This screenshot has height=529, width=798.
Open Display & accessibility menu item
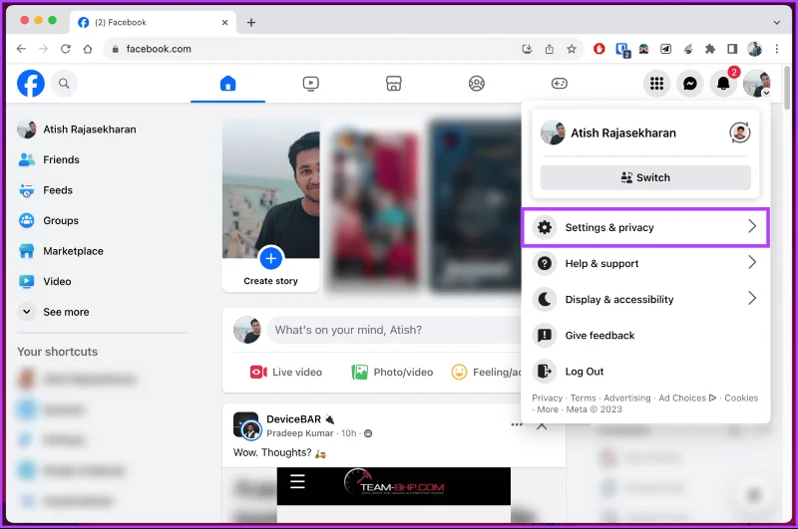tap(645, 299)
